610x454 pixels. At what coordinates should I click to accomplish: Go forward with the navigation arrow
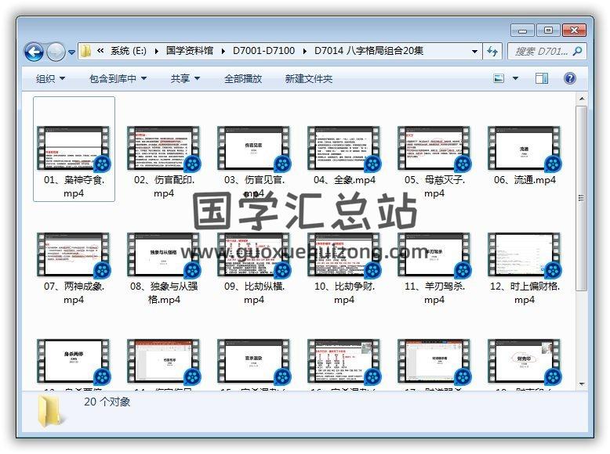pos(56,51)
